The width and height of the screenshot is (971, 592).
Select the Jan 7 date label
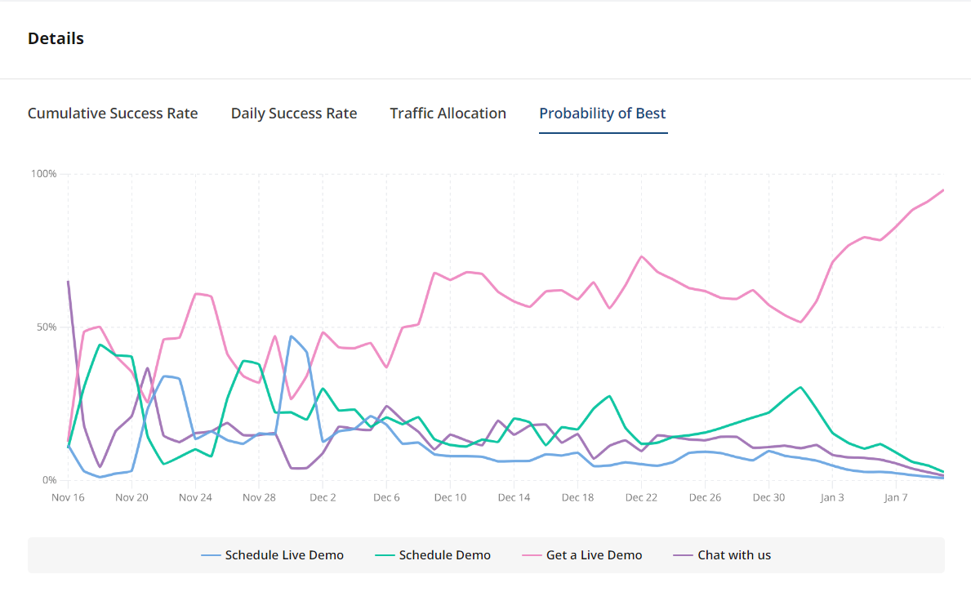(896, 496)
